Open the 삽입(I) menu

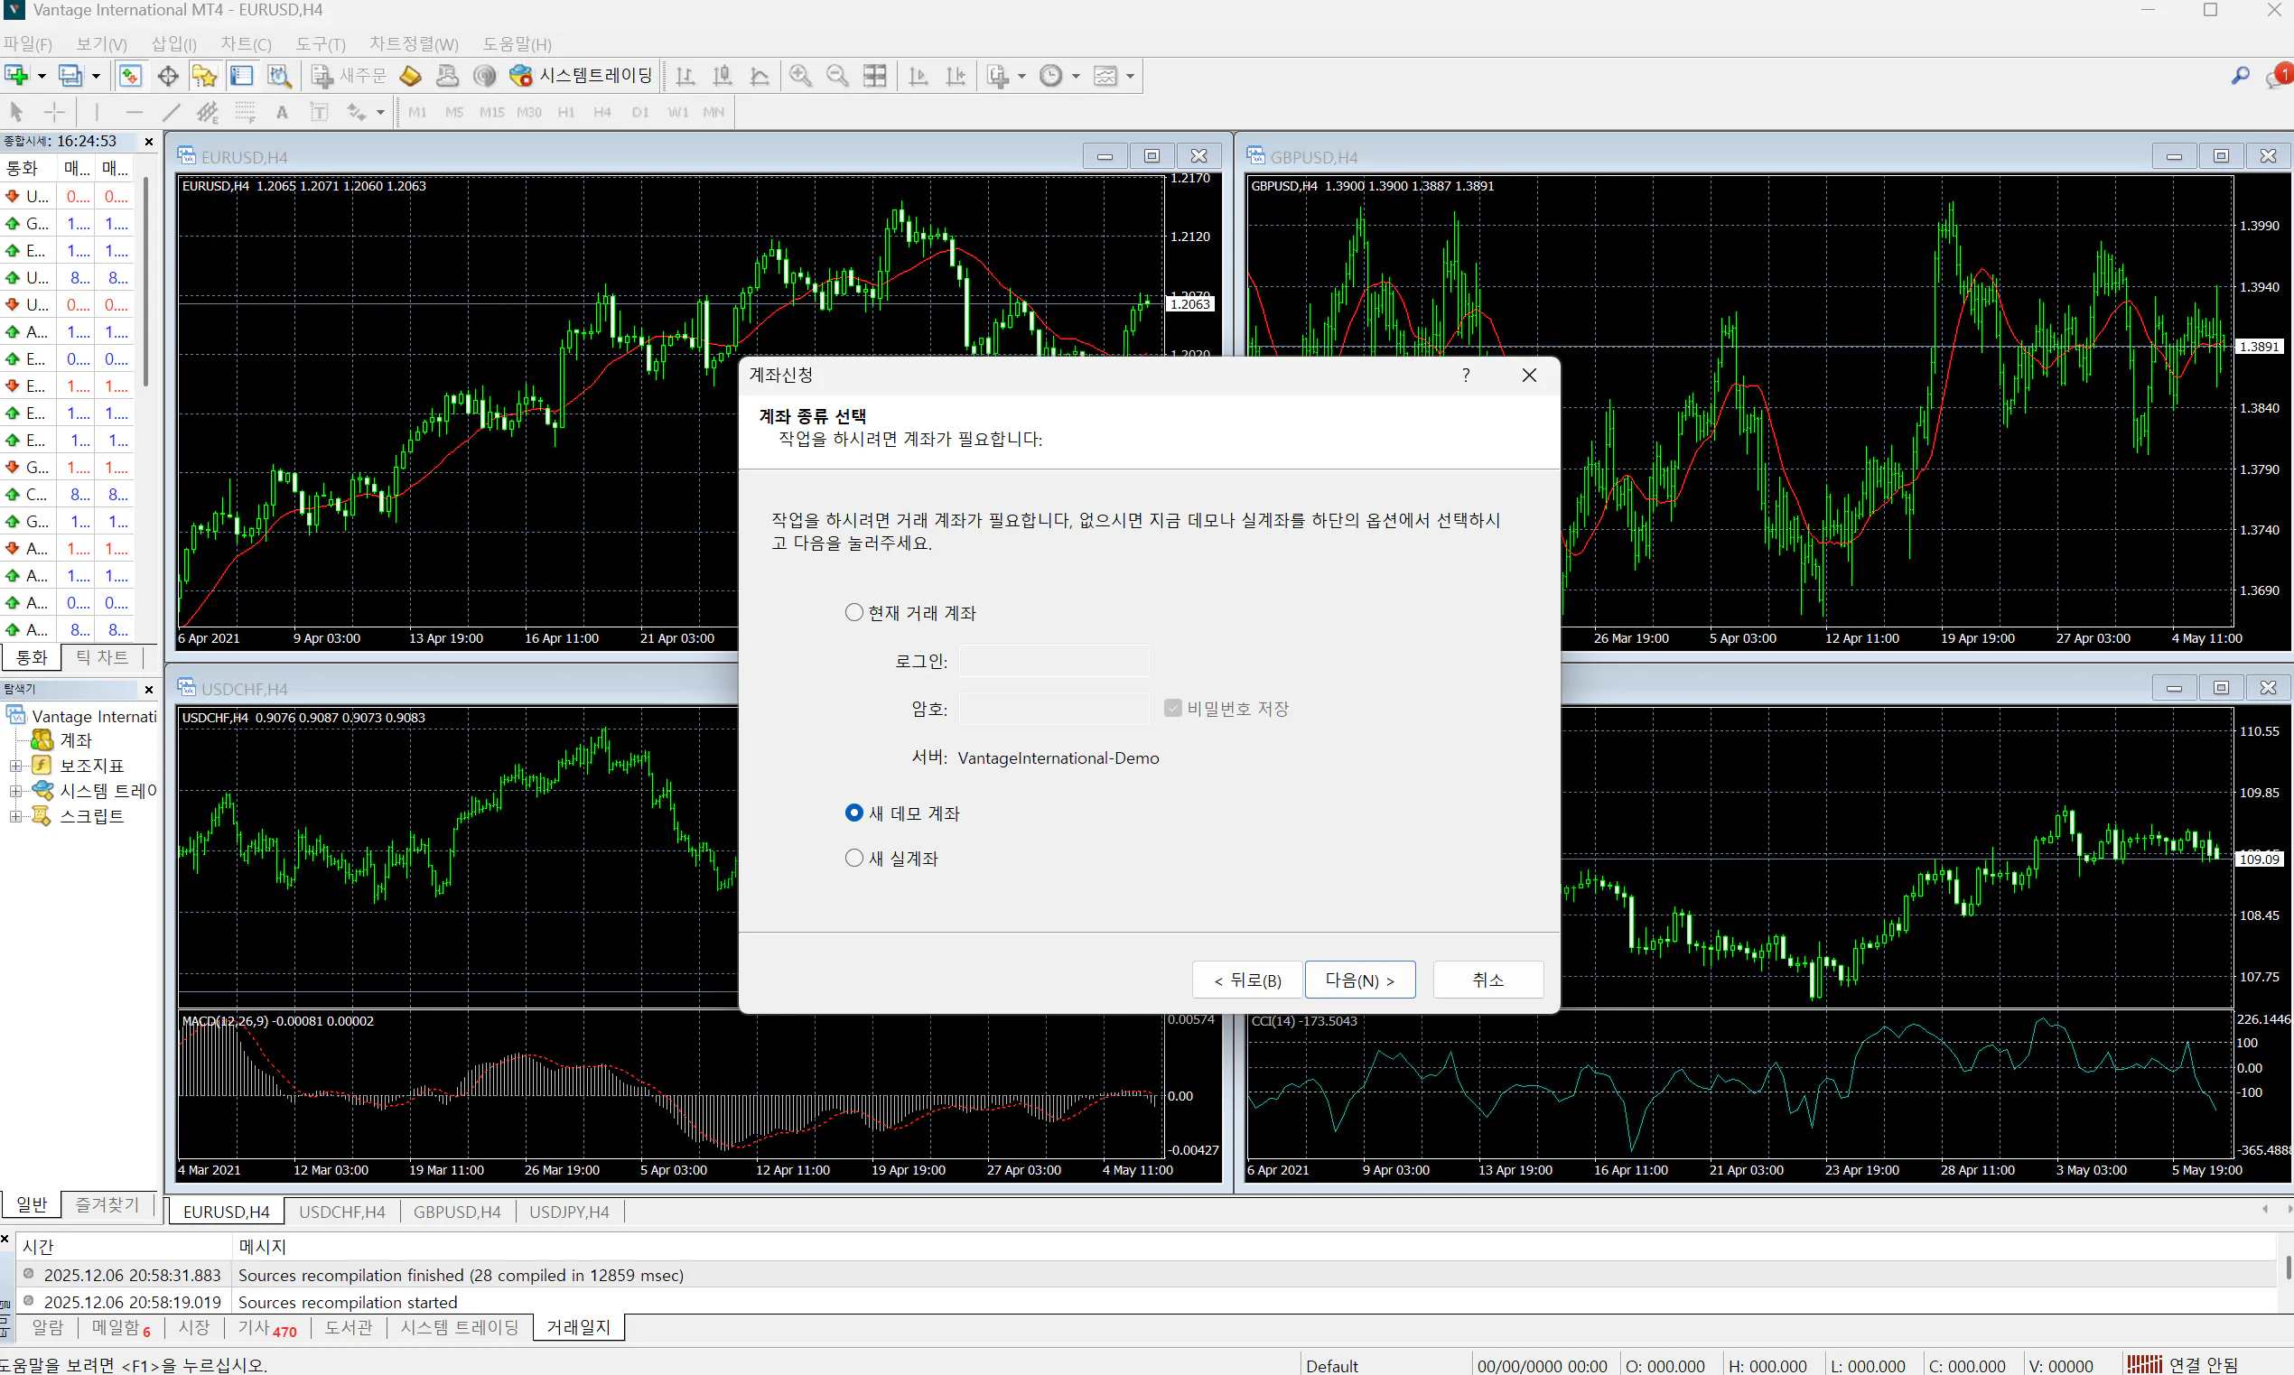point(174,43)
